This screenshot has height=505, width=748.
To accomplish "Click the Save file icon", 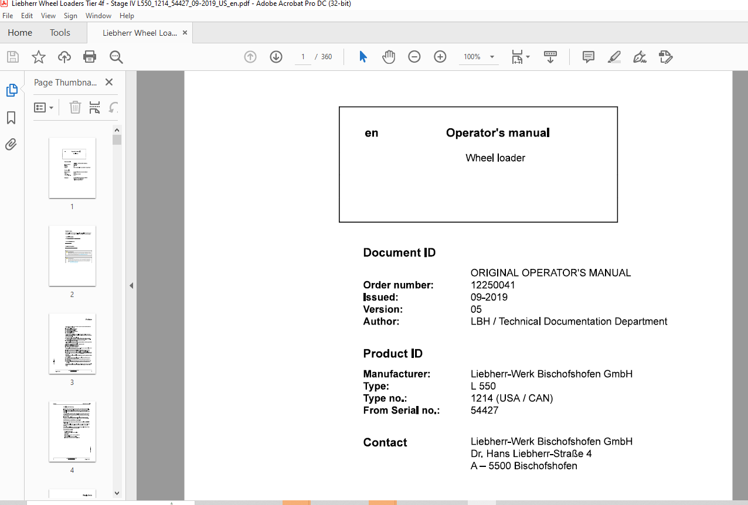I will pyautogui.click(x=13, y=57).
